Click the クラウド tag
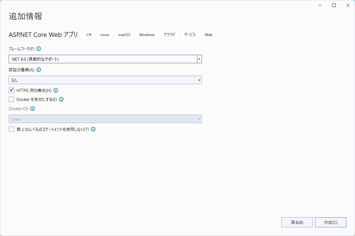The height and width of the screenshot is (236, 355). click(170, 35)
